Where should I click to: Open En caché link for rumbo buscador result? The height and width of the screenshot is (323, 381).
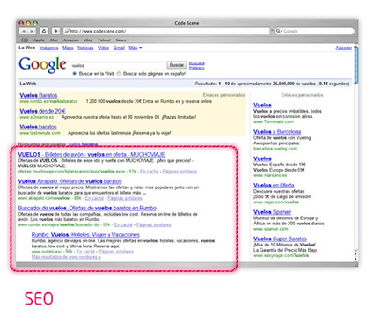(123, 225)
